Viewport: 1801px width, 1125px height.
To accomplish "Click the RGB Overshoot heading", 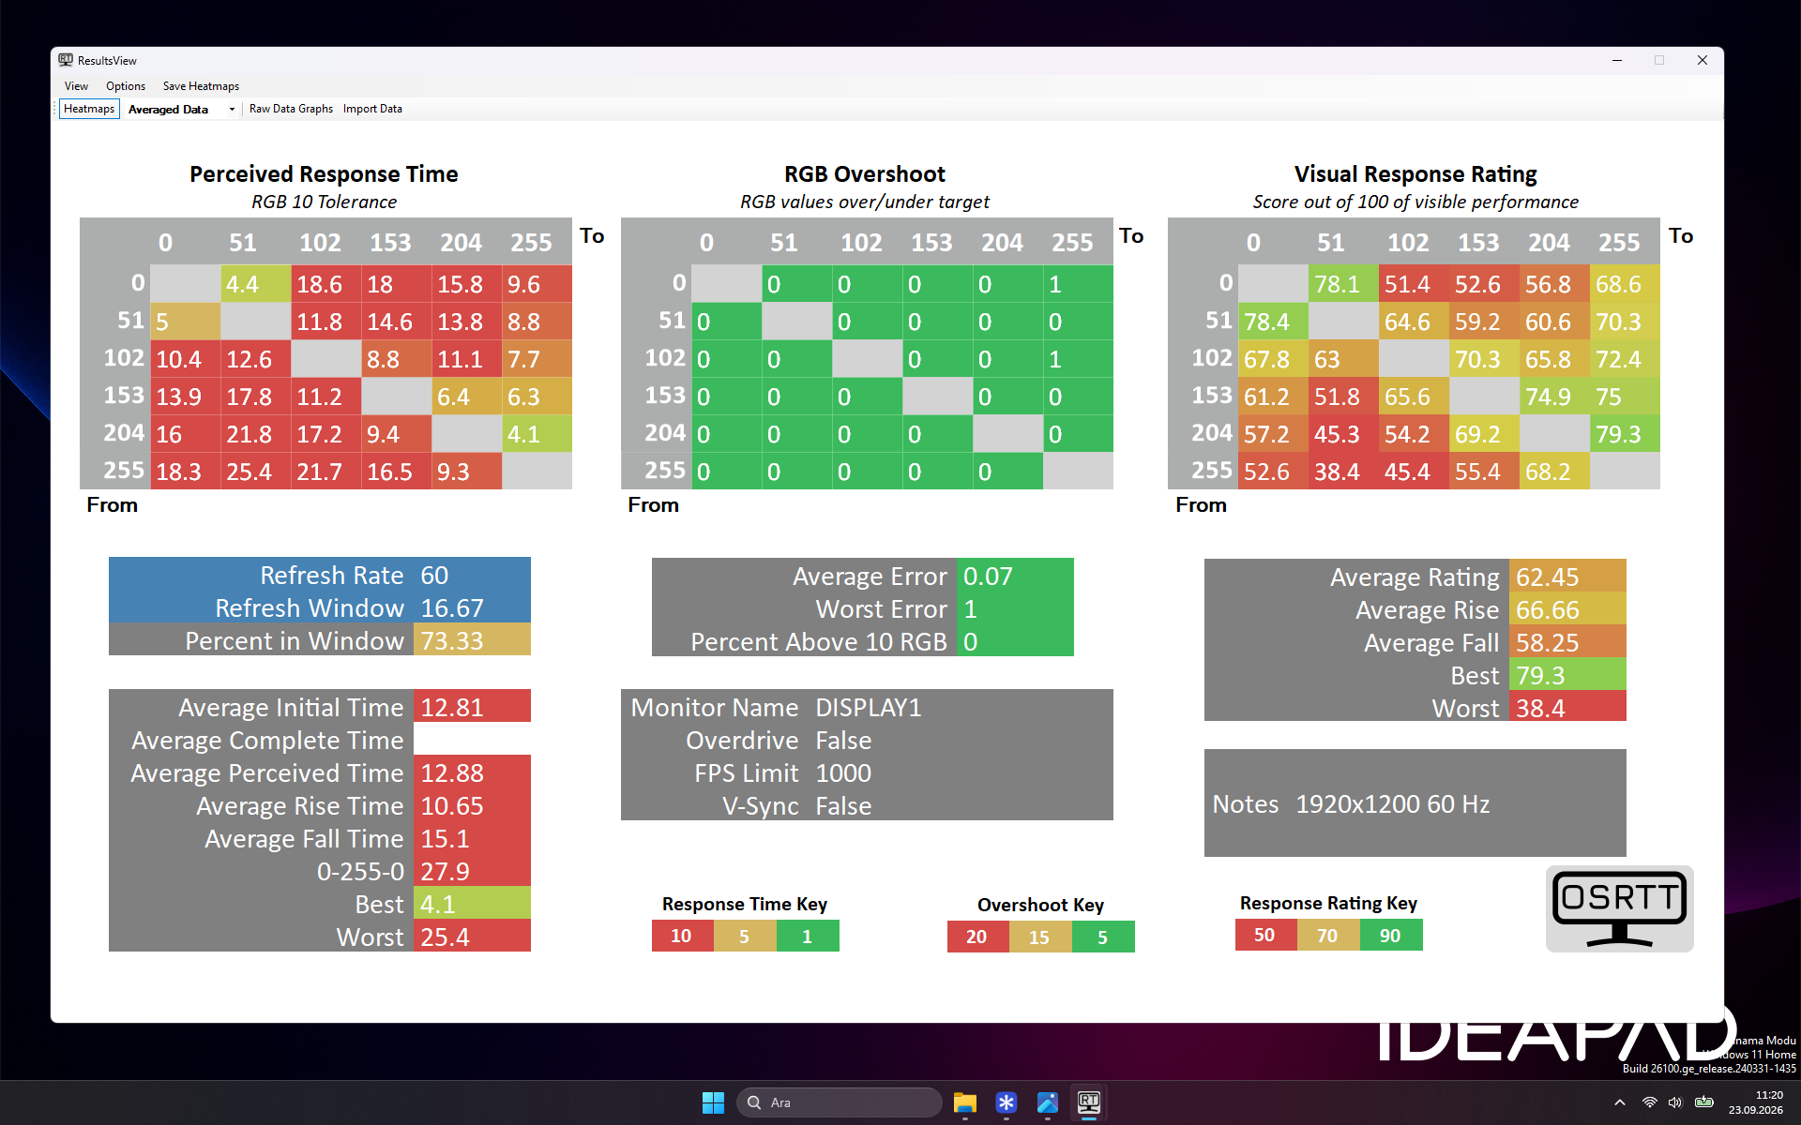I will coord(865,174).
